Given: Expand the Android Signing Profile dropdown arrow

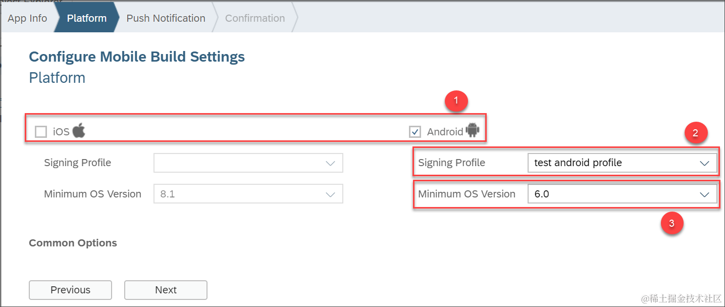Looking at the screenshot, I should tap(704, 163).
